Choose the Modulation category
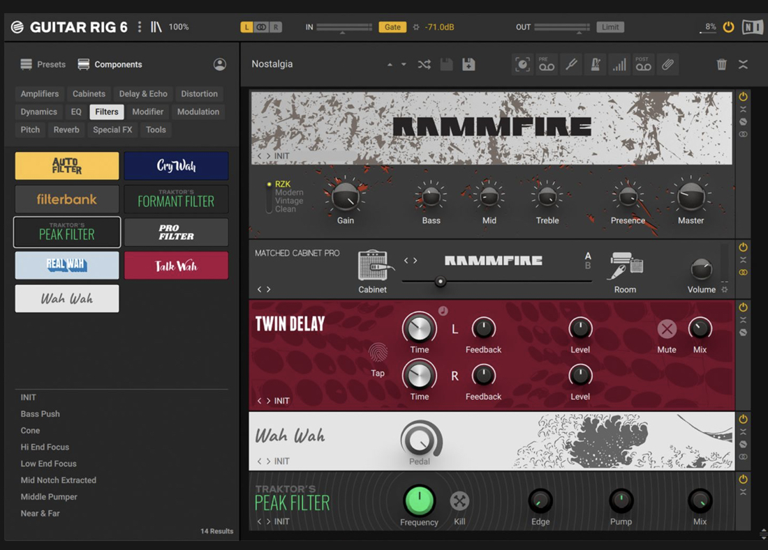 click(x=198, y=112)
